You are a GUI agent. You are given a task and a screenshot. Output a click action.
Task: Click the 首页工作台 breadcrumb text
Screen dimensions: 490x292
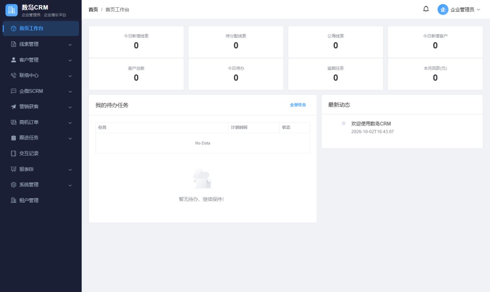(x=117, y=10)
